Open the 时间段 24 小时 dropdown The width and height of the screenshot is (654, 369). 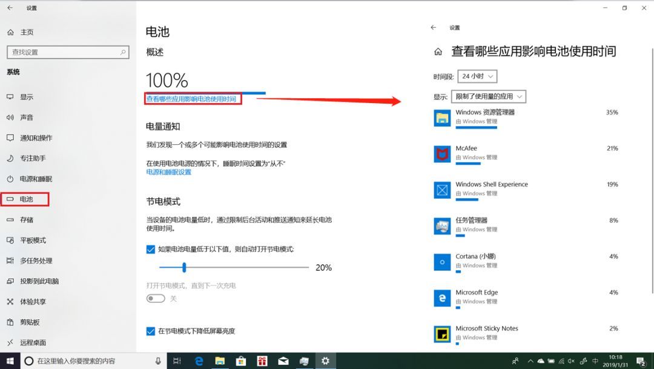477,76
